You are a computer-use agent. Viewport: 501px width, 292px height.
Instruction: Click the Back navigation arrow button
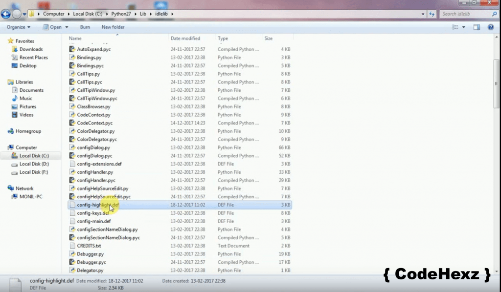[6, 14]
